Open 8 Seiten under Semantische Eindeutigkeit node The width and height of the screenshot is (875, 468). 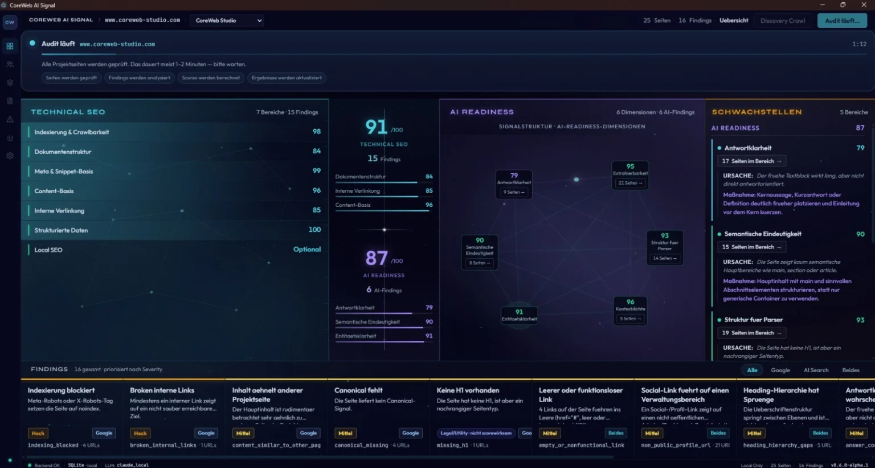tap(480, 263)
